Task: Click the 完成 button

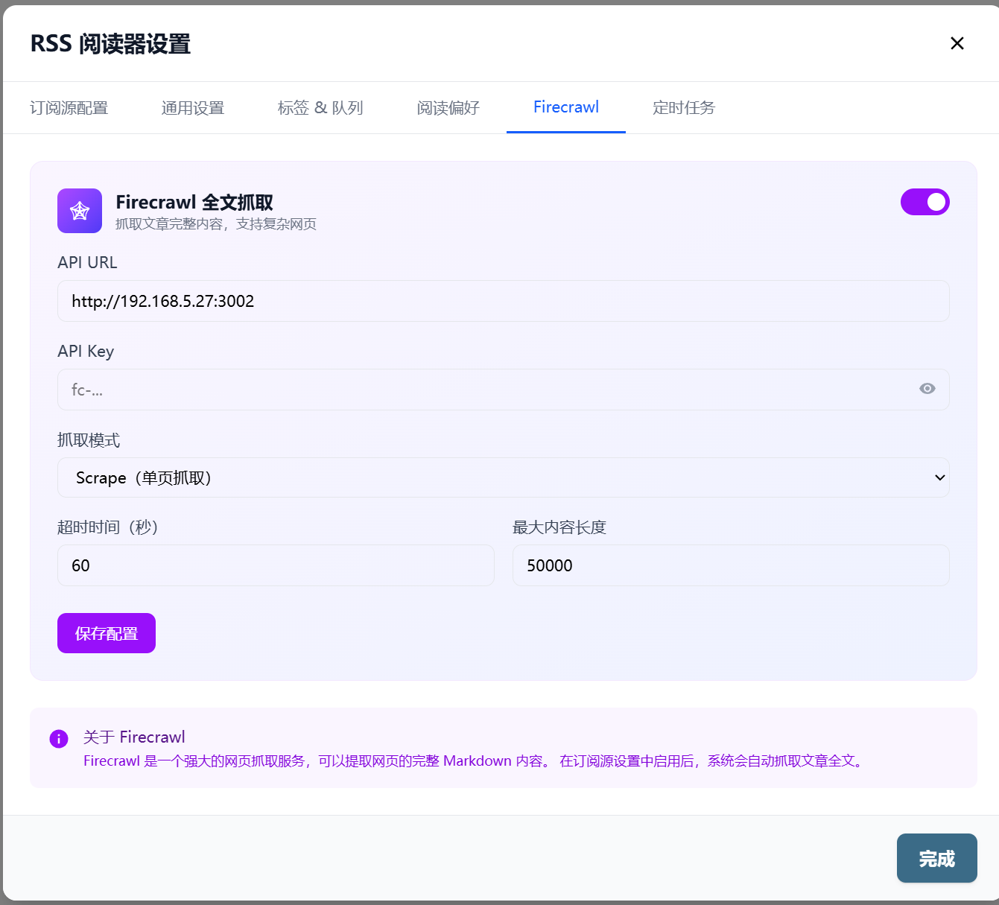Action: pyautogui.click(x=937, y=858)
